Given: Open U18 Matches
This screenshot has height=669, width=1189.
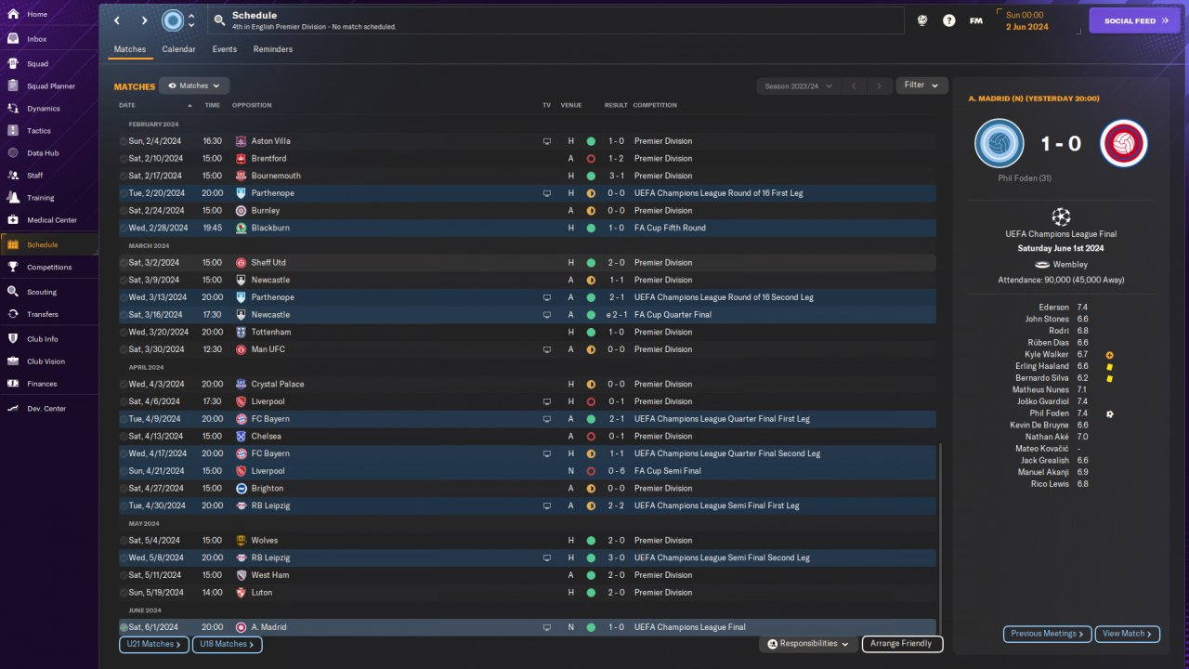Looking at the screenshot, I should tap(227, 644).
